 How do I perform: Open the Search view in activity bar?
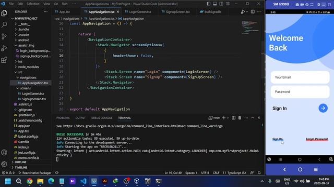[x=4, y=25]
